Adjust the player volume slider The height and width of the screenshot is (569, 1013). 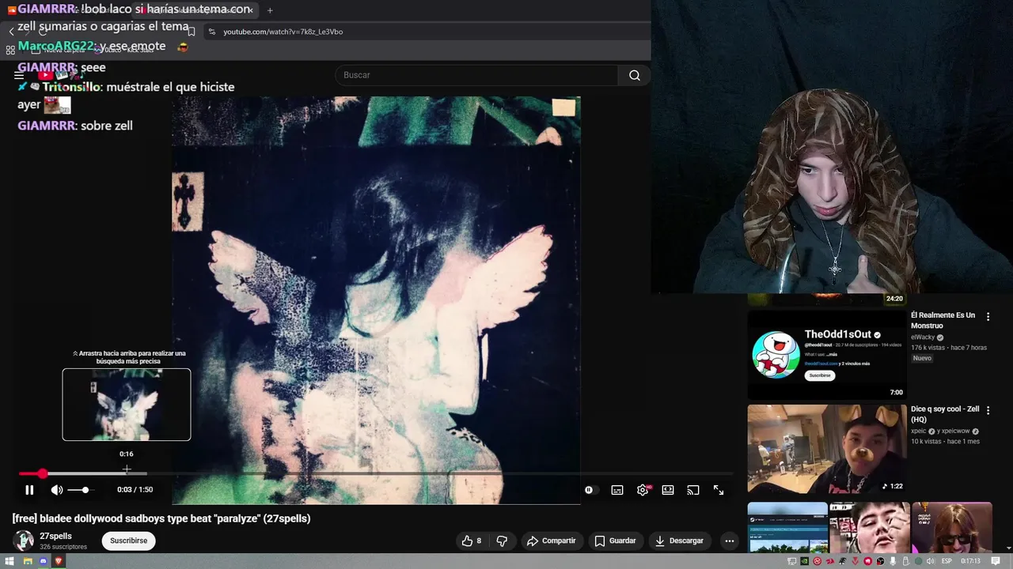click(79, 490)
